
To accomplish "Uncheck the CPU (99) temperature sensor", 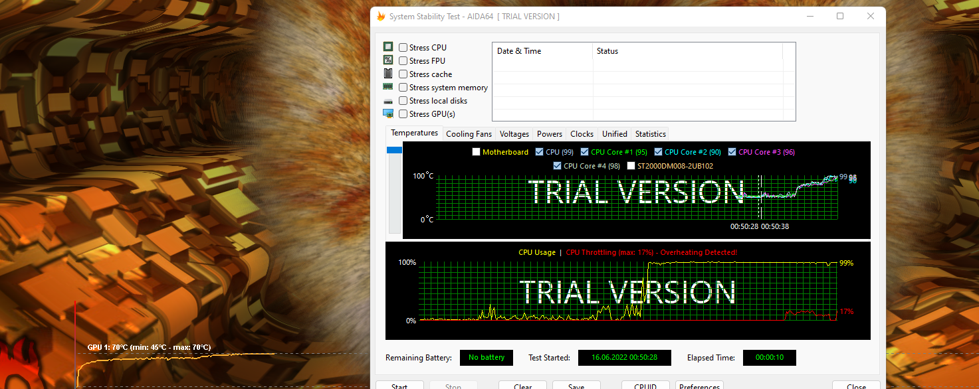I will [539, 152].
